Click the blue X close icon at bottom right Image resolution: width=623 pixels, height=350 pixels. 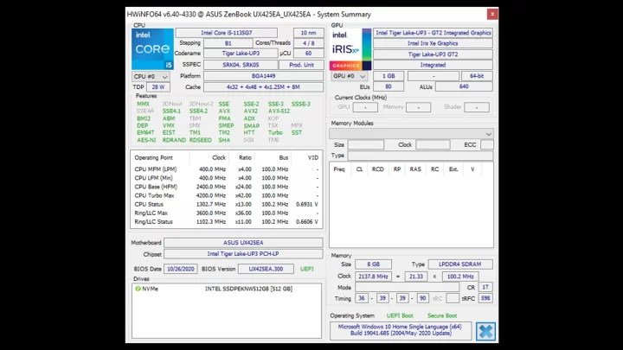(x=485, y=331)
